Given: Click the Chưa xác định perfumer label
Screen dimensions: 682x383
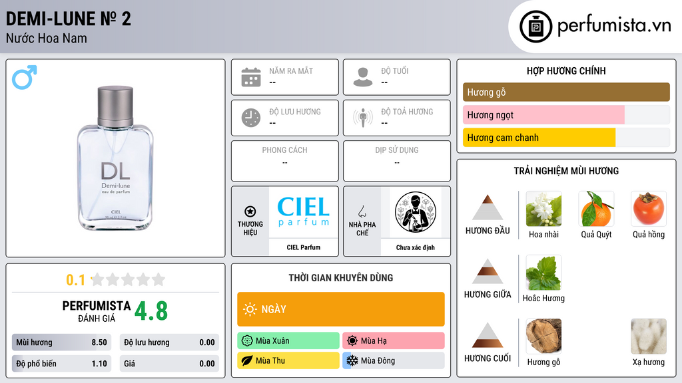Looking at the screenshot, I should (416, 247).
